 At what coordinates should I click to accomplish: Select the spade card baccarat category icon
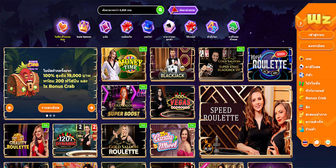click(x=169, y=27)
